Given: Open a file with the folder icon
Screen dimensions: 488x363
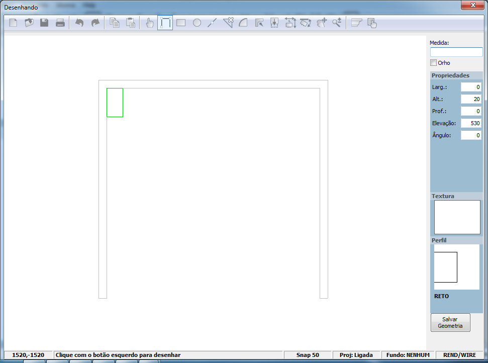Looking at the screenshot, I should click(29, 23).
